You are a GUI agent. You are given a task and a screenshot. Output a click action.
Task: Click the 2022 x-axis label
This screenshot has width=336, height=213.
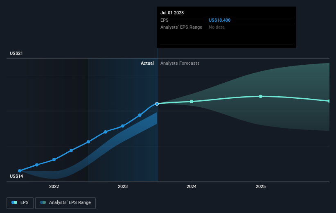click(54, 187)
